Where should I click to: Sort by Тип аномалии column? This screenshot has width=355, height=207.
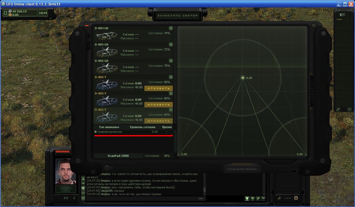[x=109, y=127]
